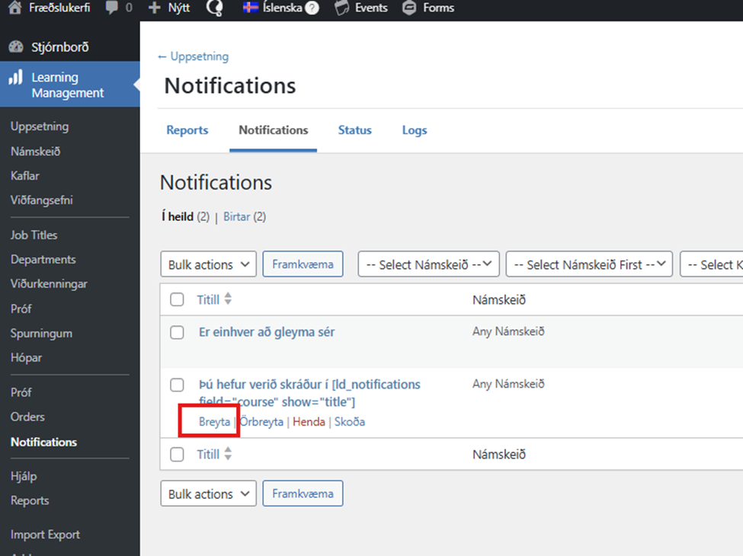Expand the Select Námskeið filter dropdown
Image resolution: width=743 pixels, height=556 pixels.
(428, 264)
